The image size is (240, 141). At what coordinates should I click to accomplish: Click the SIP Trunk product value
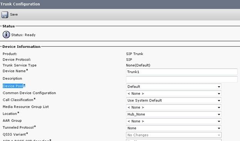coord(134,54)
